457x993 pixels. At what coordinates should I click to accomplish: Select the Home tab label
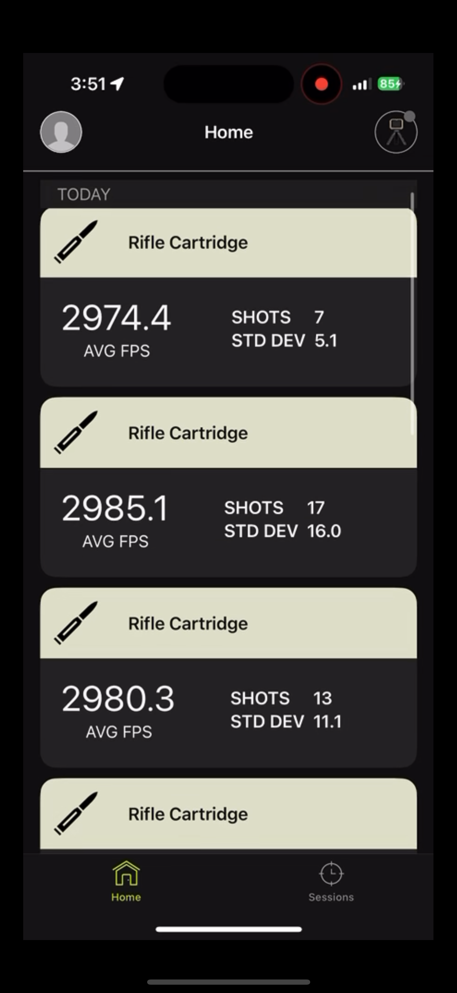pyautogui.click(x=126, y=897)
